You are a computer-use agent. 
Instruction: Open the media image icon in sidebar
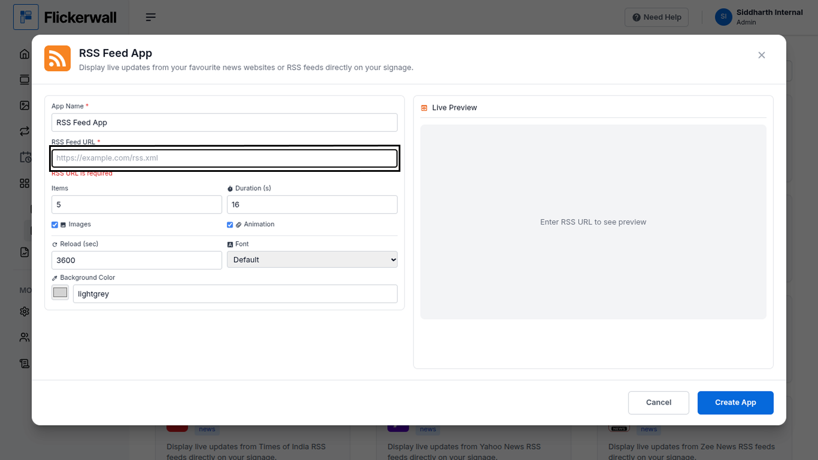[25, 106]
